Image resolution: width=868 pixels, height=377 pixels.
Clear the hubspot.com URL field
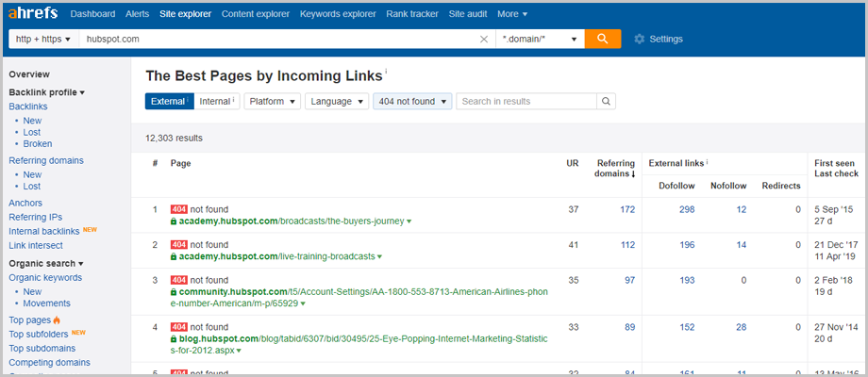point(484,40)
